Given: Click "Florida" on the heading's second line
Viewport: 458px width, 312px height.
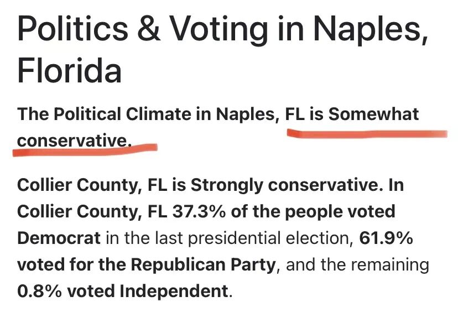Looking at the screenshot, I should tap(69, 71).
